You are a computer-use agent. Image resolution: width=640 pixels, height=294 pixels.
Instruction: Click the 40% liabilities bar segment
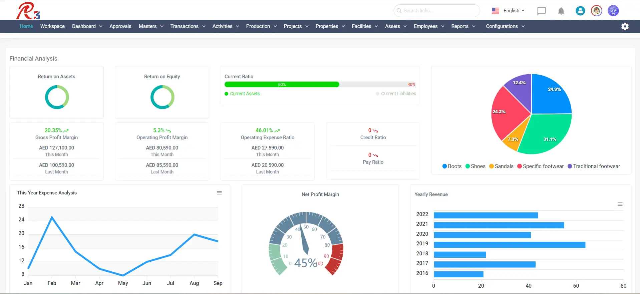(378, 85)
